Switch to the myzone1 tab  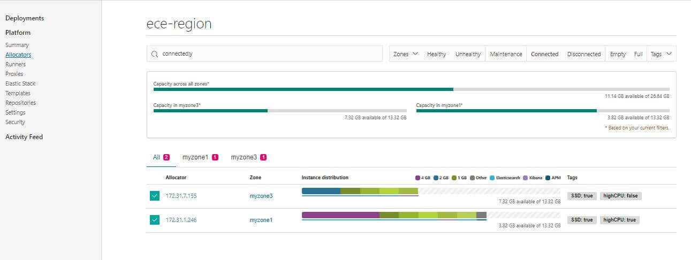(195, 157)
